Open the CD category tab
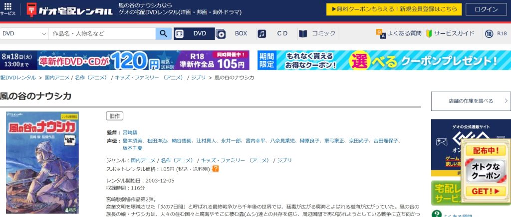The width and height of the screenshot is (511, 217). tap(282, 33)
